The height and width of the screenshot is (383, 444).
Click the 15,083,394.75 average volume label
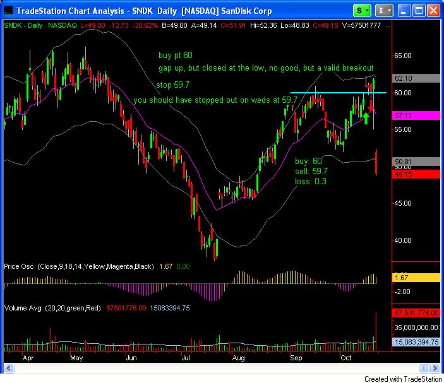point(416,342)
